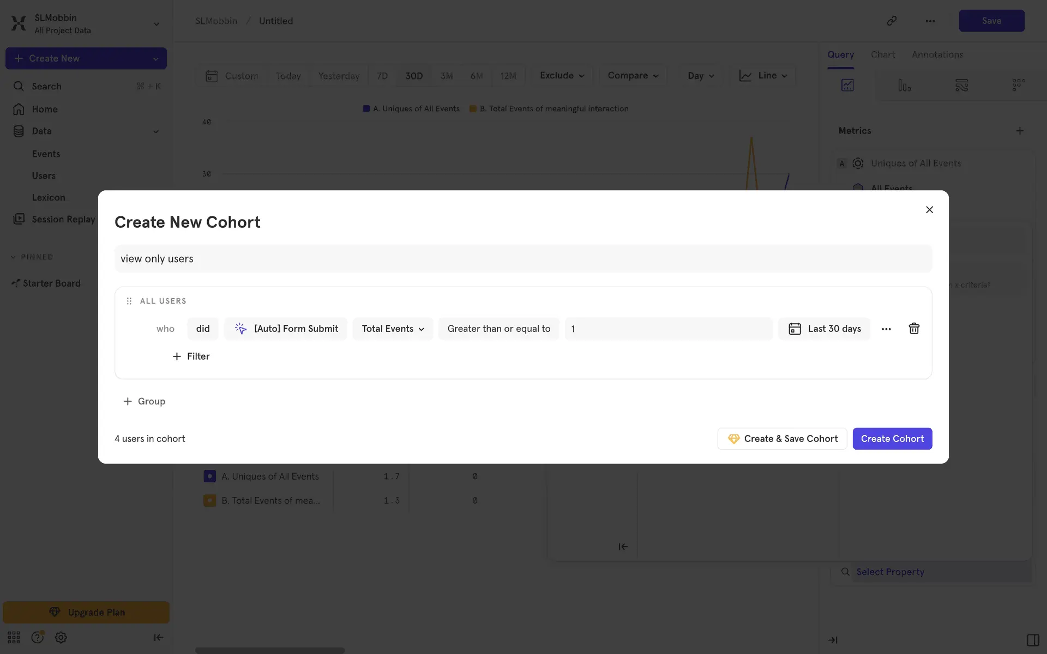The height and width of the screenshot is (654, 1047).
Task: Click the cohort name input field
Action: pos(522,259)
